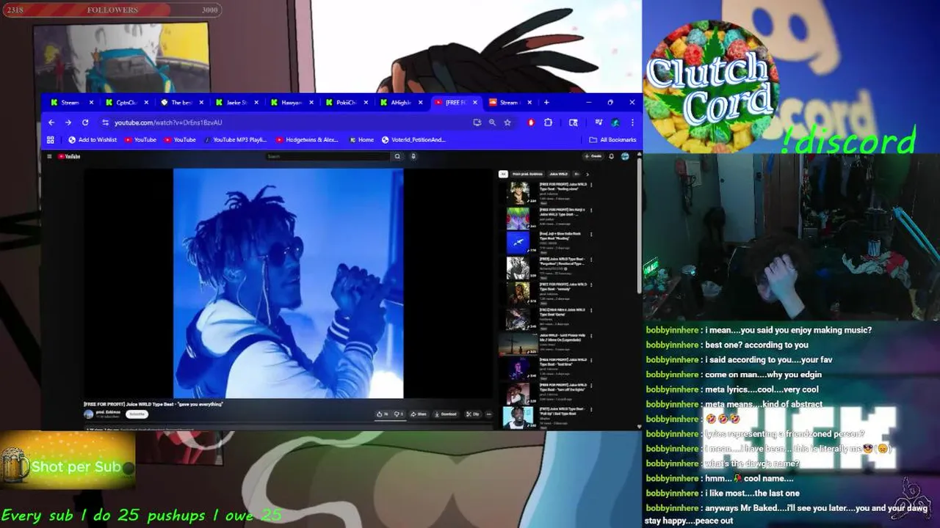Click the red extension icon in the toolbar
This screenshot has height=528, width=940.
(x=531, y=122)
